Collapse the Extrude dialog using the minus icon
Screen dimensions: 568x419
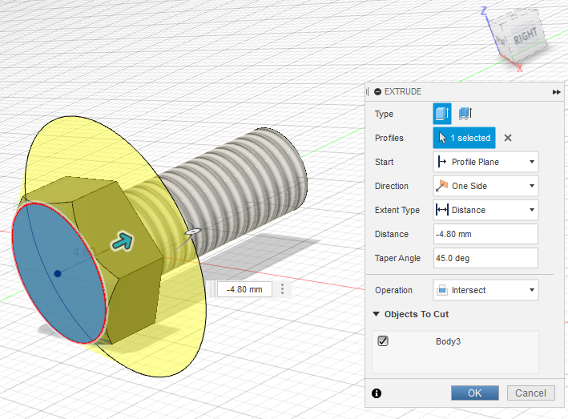(377, 92)
